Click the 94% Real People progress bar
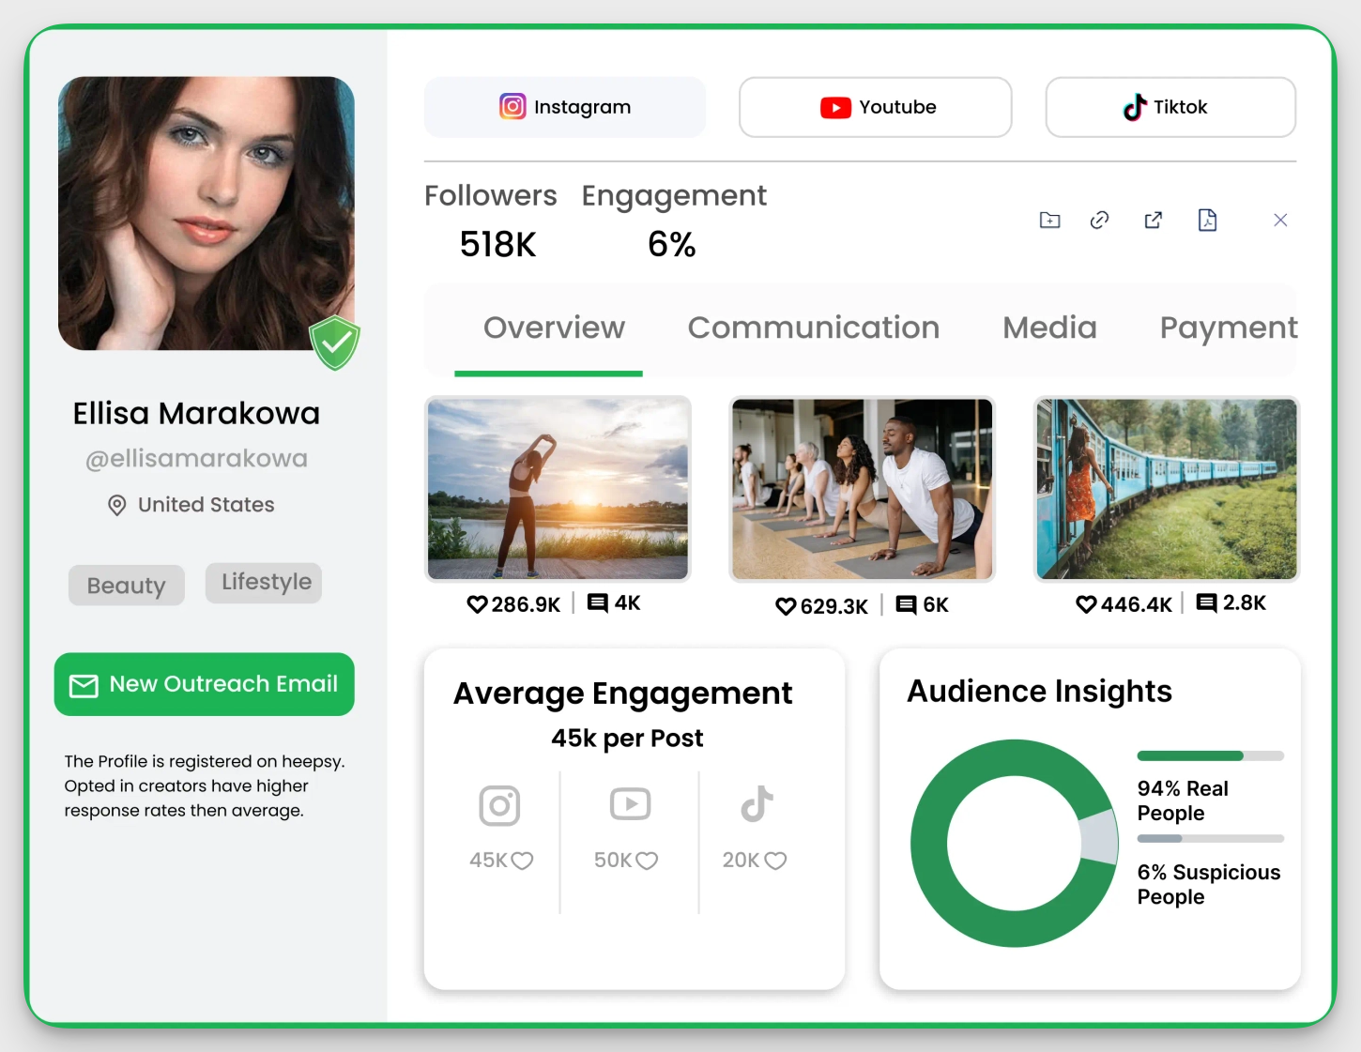Image resolution: width=1361 pixels, height=1052 pixels. click(x=1210, y=755)
